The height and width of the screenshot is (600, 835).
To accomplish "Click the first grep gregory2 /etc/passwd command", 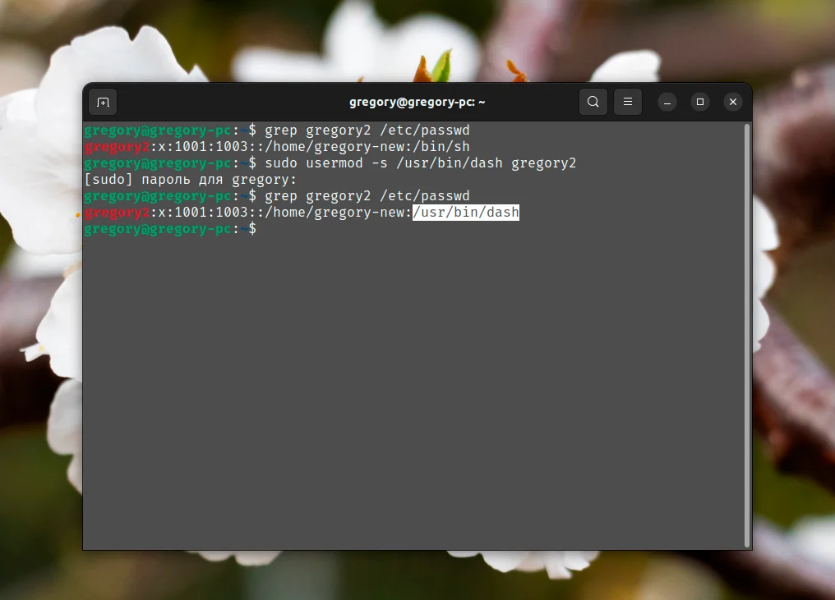I will [367, 130].
